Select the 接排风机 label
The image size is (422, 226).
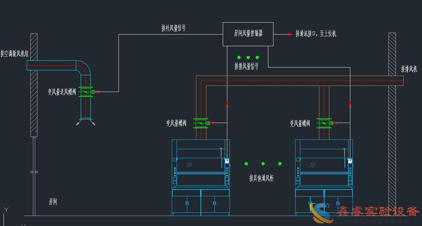(409, 69)
